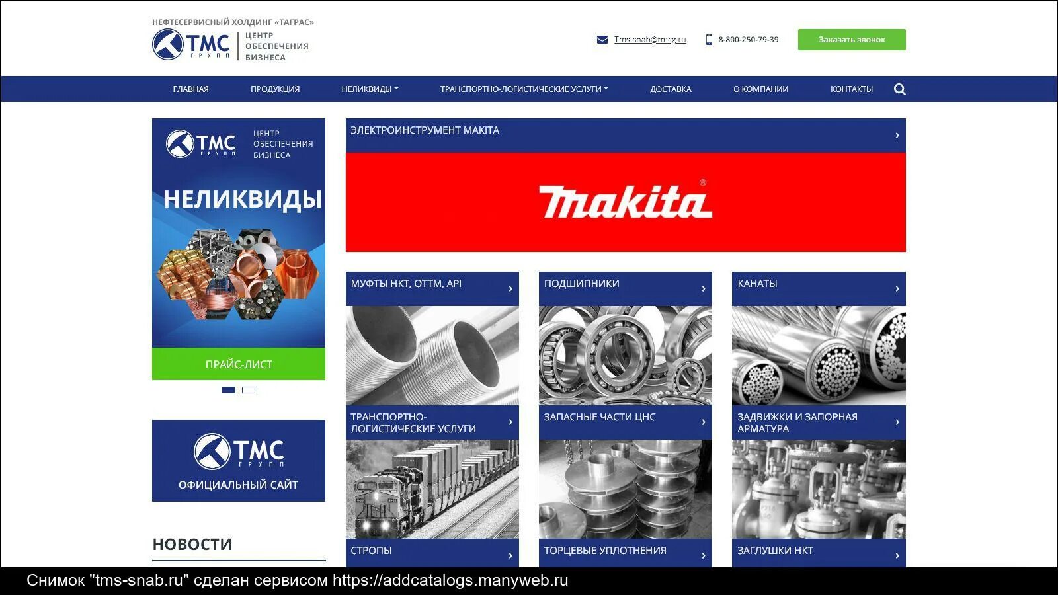Click the valves image under Задвижки и запорная арматура
The height and width of the screenshot is (595, 1058).
(819, 489)
